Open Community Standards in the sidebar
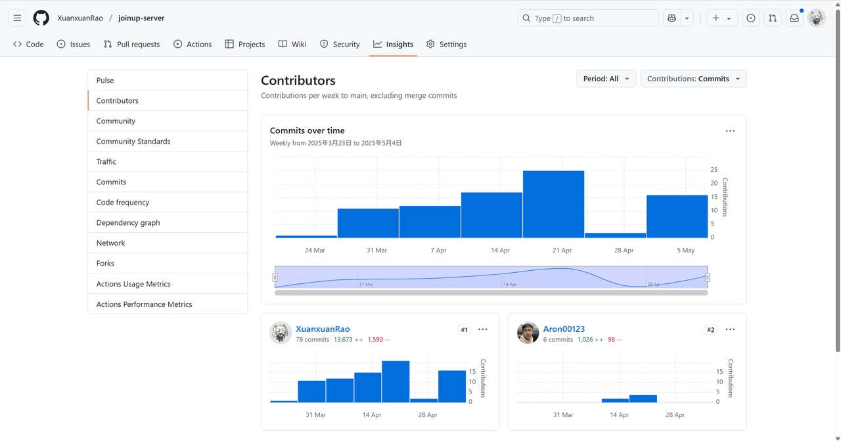Image resolution: width=841 pixels, height=442 pixels. pyautogui.click(x=168, y=141)
